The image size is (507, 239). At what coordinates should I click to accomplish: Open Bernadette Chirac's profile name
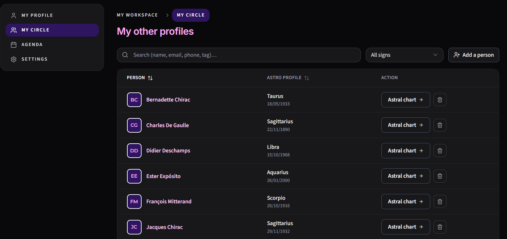(x=168, y=100)
